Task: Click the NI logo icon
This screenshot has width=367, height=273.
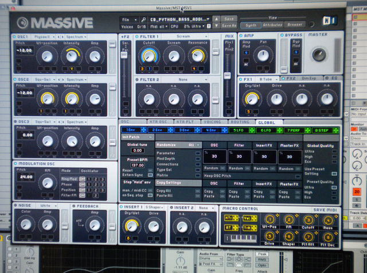Action: 330,21
